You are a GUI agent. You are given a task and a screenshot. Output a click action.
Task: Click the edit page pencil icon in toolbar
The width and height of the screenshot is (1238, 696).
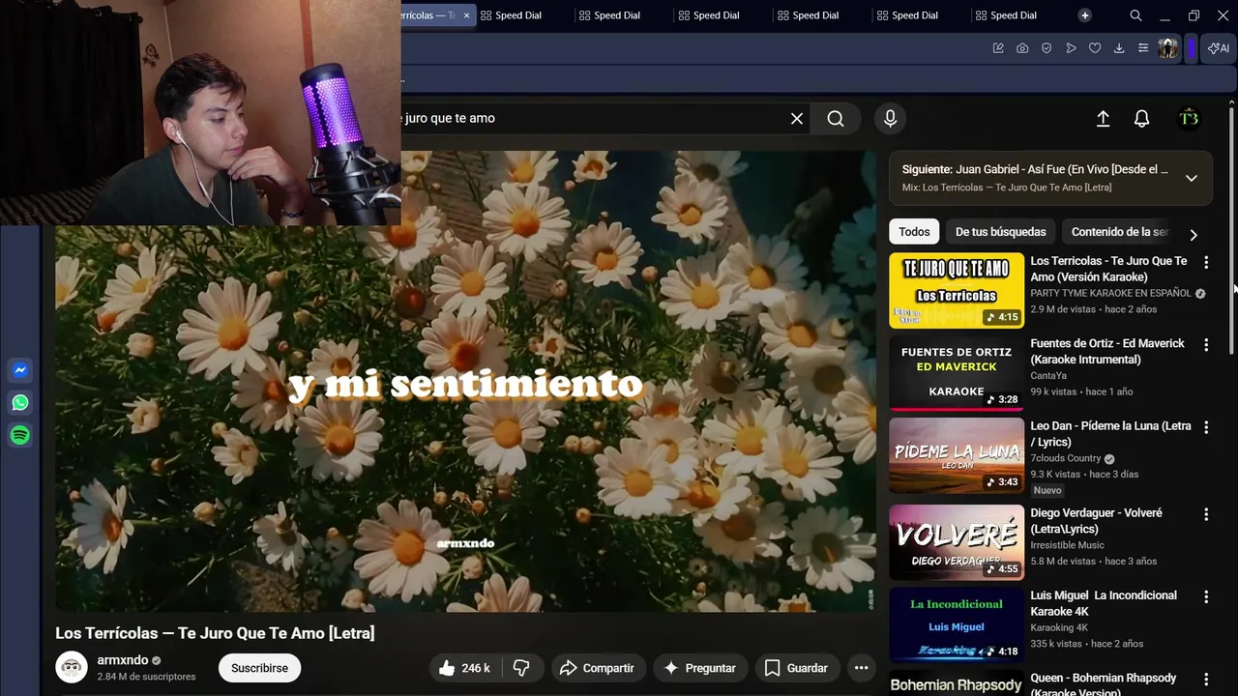pyautogui.click(x=998, y=48)
